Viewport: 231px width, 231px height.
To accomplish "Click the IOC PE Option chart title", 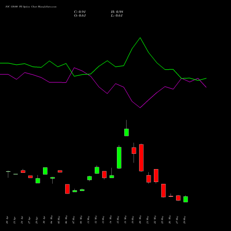I will (x=31, y=7).
